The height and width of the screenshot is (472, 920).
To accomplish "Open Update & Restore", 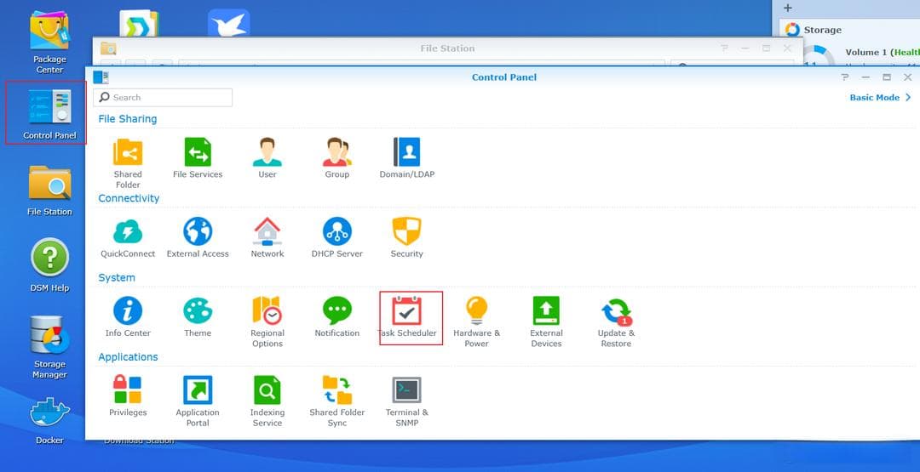I will click(616, 321).
